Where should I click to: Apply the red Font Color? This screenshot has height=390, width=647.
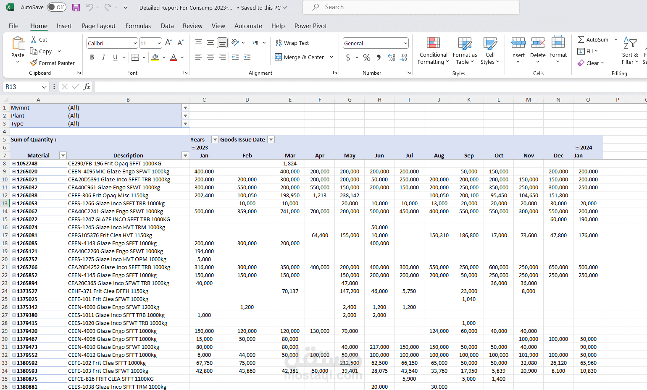coord(174,57)
